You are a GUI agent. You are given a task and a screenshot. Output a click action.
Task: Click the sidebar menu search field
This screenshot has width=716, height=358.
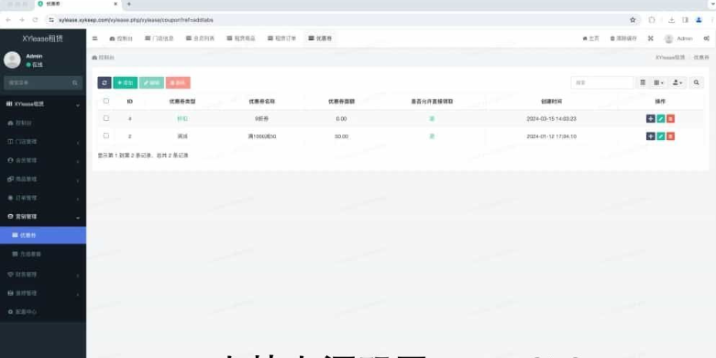point(38,82)
